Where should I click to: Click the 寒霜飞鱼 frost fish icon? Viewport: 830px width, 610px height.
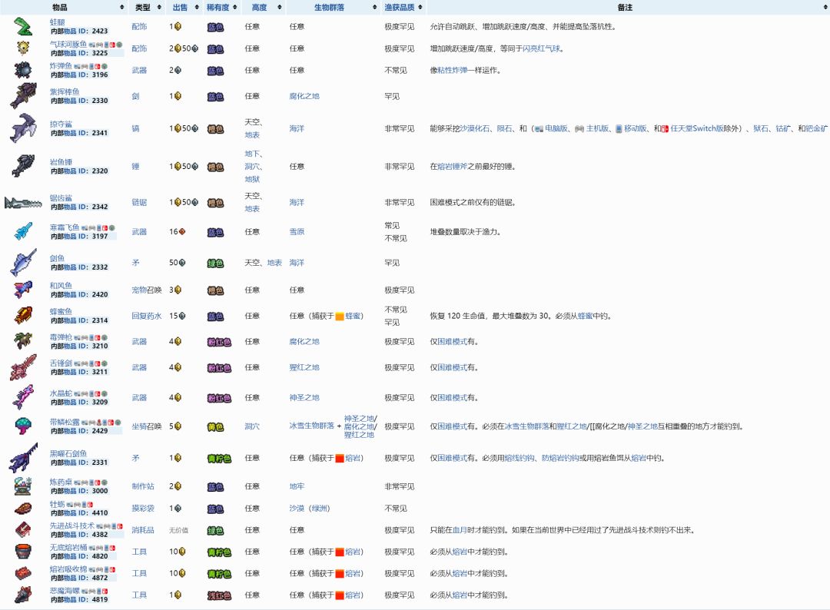23,231
